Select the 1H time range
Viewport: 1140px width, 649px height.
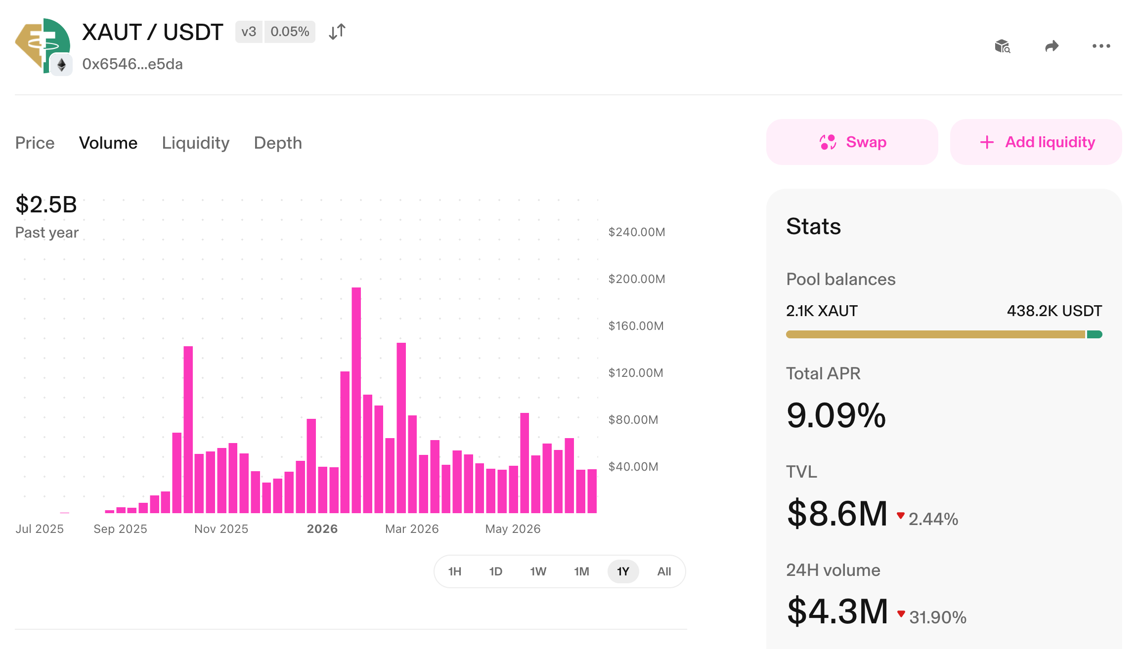pyautogui.click(x=455, y=571)
